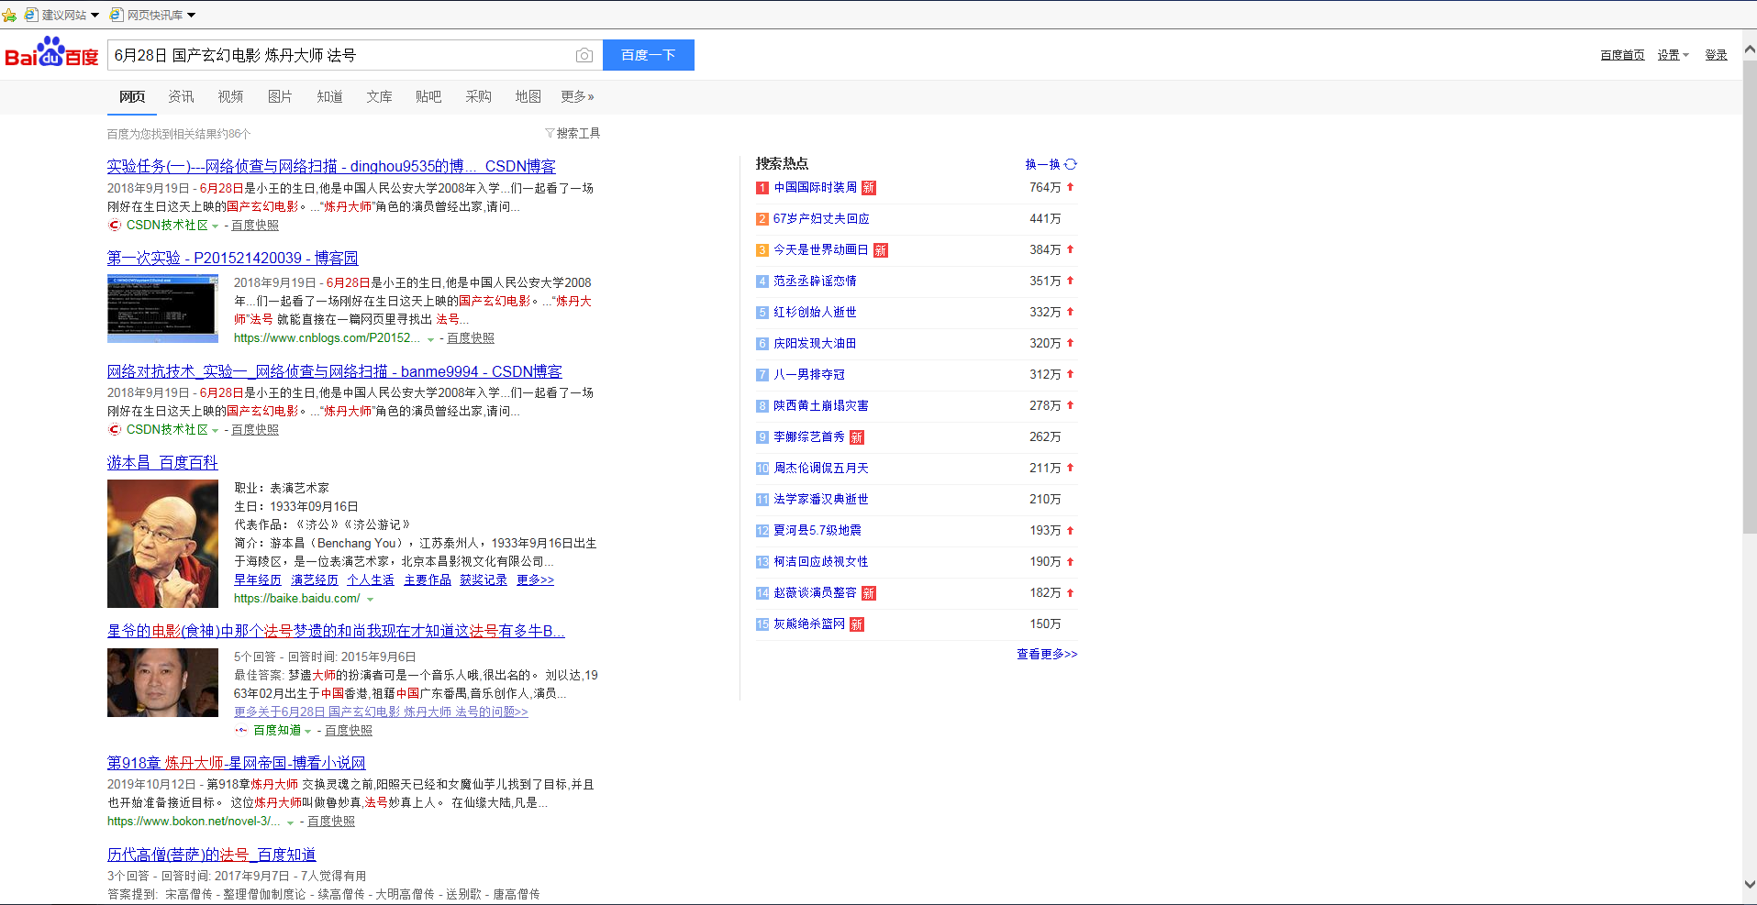
Task: Switch to the 资讯 tab
Action: coord(181,96)
